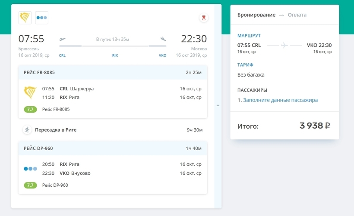Viewport: 354px width, 216px height.
Task: Click the Брюссель city label
Action: (28, 49)
